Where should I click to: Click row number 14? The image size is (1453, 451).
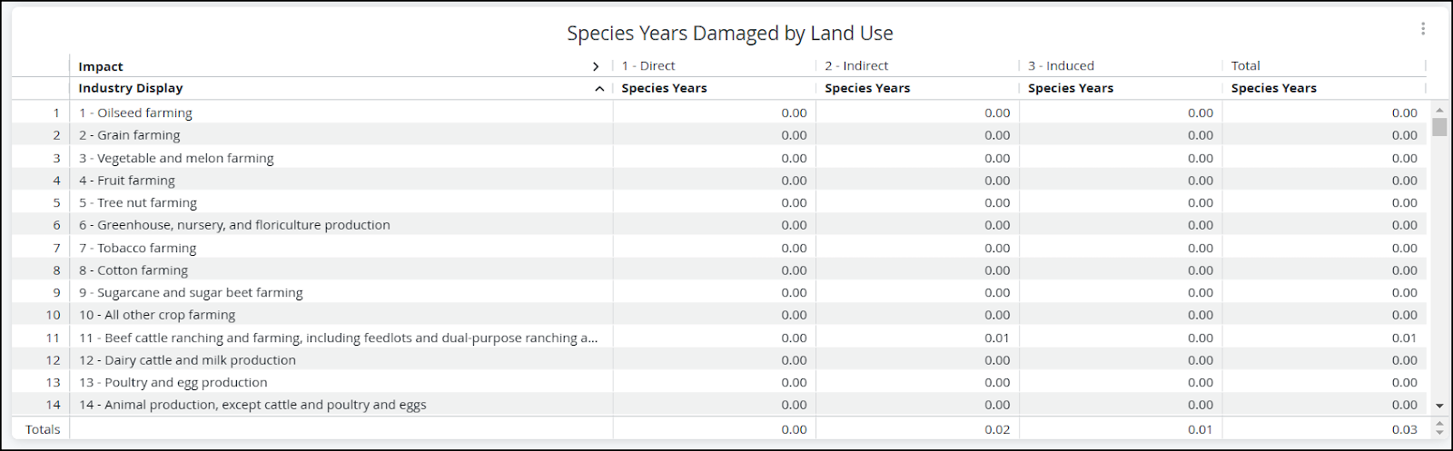(53, 405)
